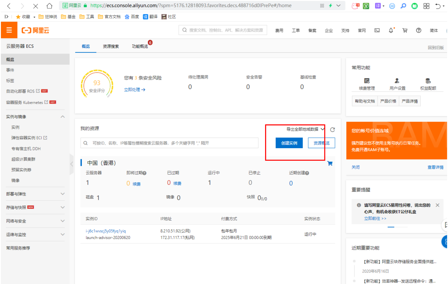Viewport: 448px width, 284px height.
Task: Click the refresh icon in 我的资源
Action: tap(333, 130)
